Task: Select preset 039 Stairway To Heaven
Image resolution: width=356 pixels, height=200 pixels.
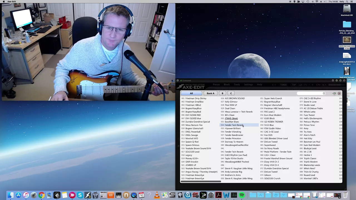Action: click(232, 142)
